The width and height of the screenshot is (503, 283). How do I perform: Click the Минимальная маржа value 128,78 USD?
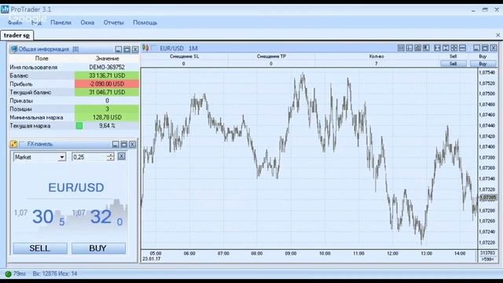[107, 117]
